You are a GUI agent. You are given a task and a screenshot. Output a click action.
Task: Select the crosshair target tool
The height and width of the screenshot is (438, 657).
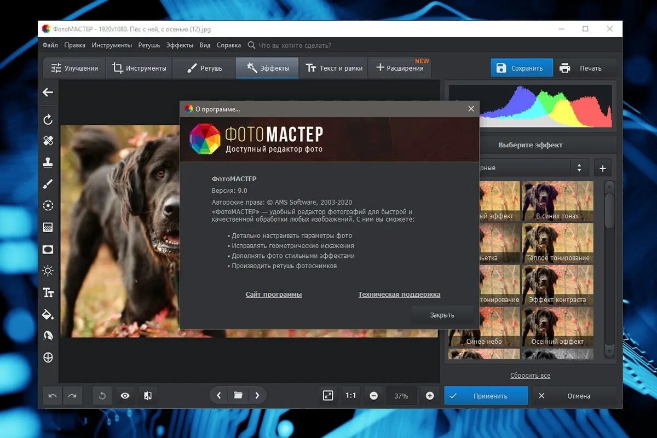pos(48,358)
